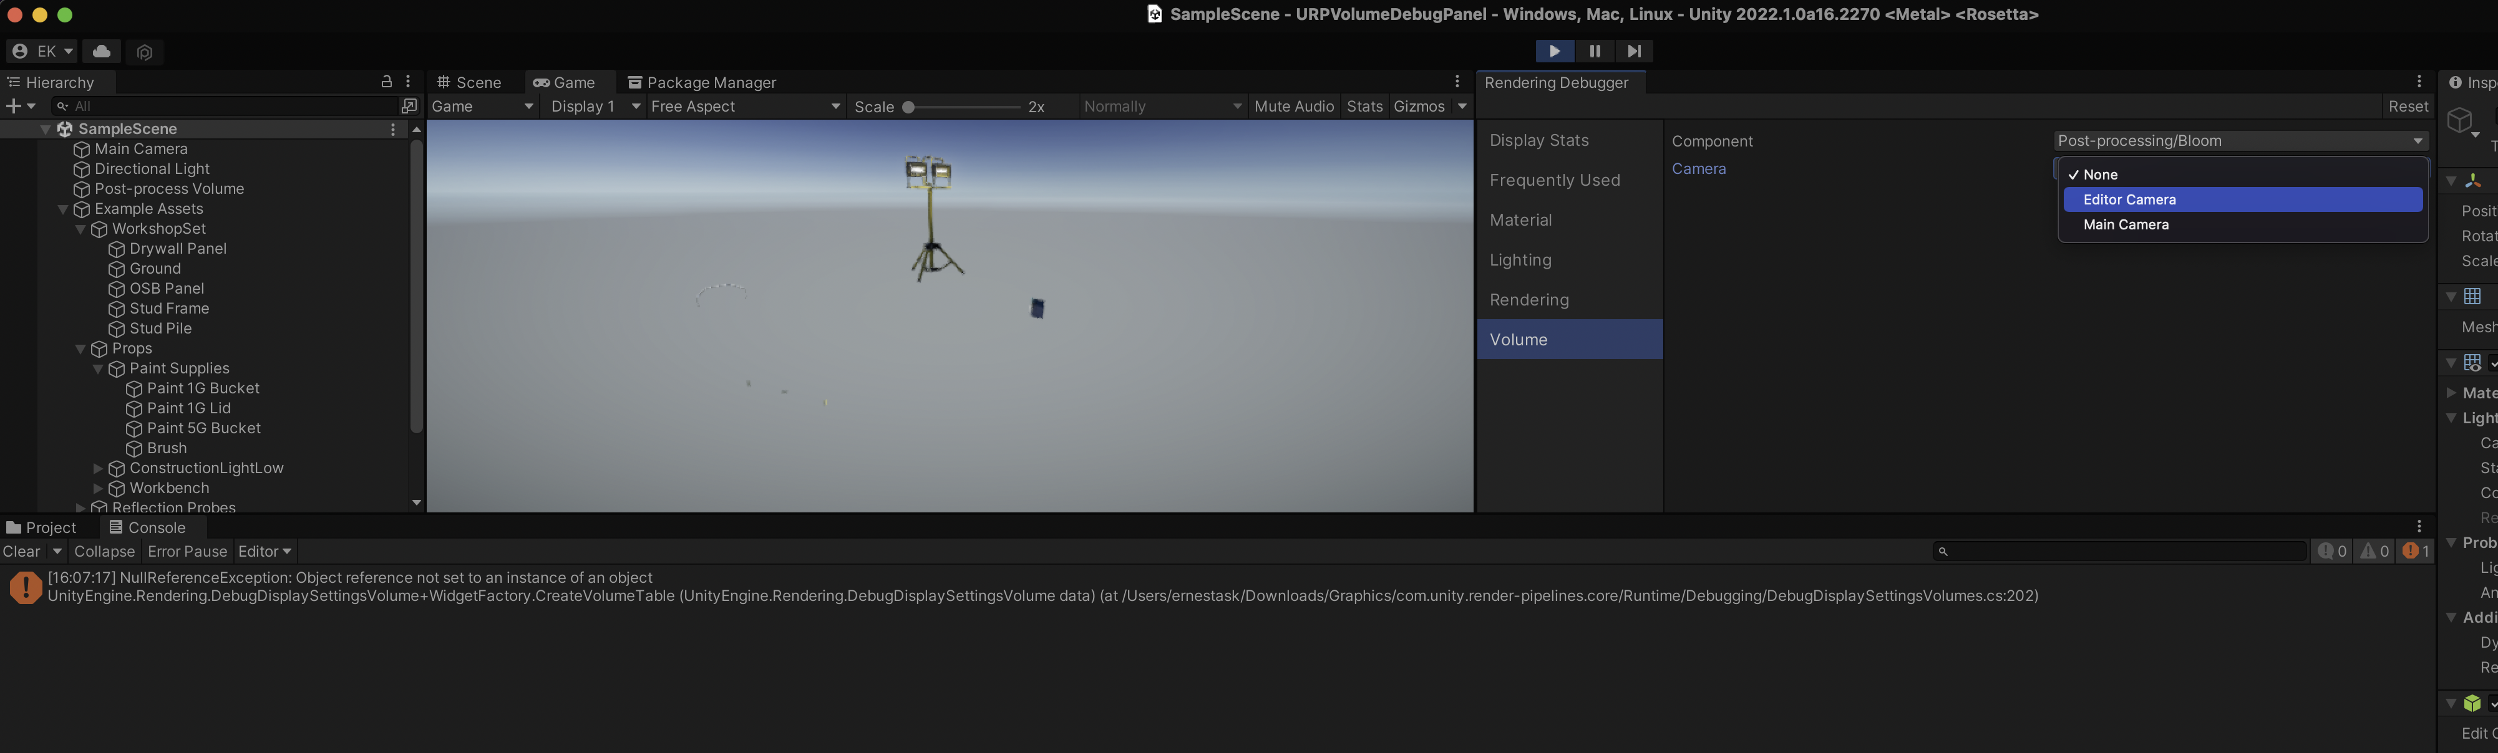The width and height of the screenshot is (2498, 753).
Task: Click the Game view Scale slider
Action: click(963, 108)
